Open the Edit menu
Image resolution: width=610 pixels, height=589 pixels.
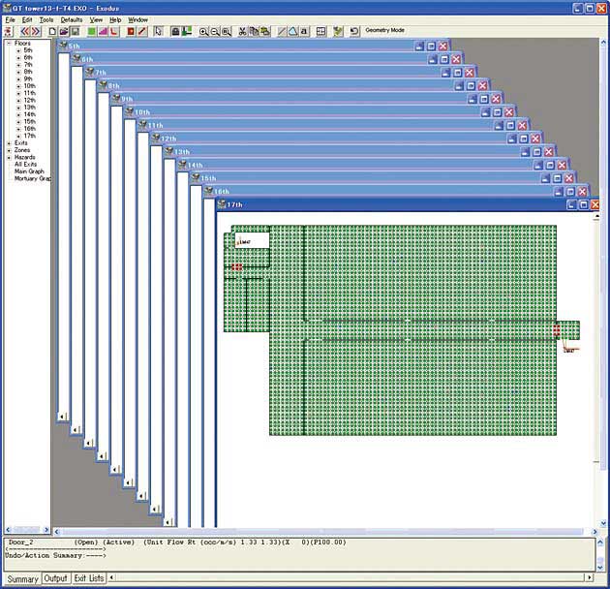[x=27, y=19]
